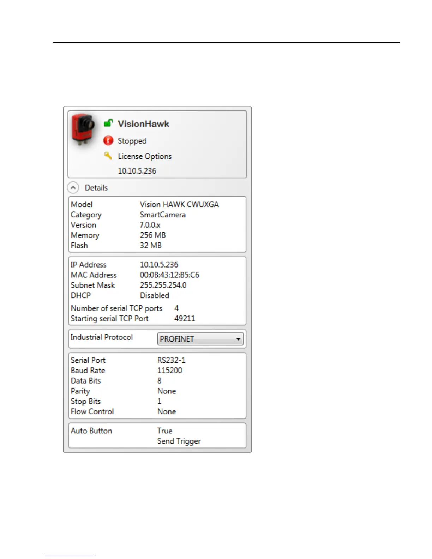Screen dimensions: 432x559
Task: Click the red Stopped status icon
Action: (x=108, y=141)
